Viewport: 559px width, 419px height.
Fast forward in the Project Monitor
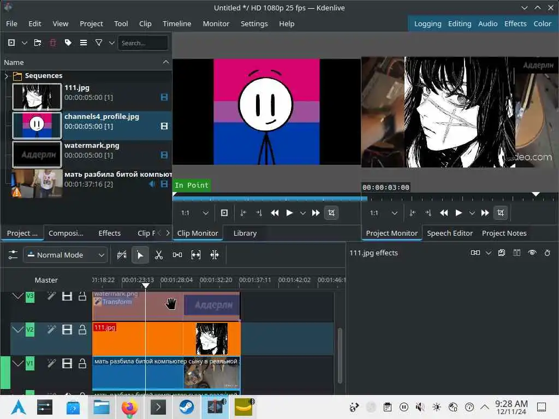(x=485, y=213)
